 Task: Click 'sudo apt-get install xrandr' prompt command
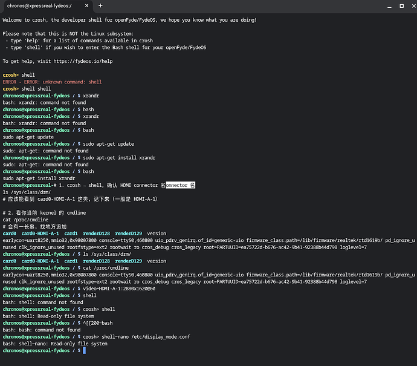click(119, 158)
